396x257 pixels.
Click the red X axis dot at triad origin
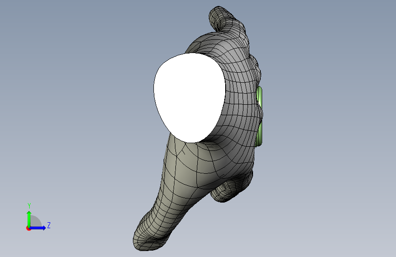pyautogui.click(x=28, y=228)
